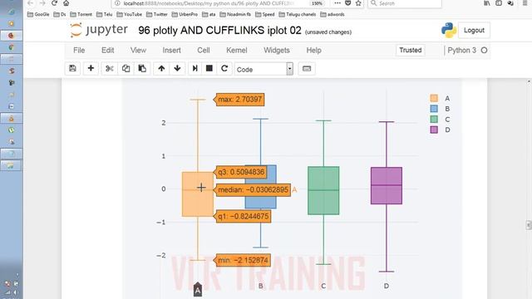Restart the kernel with the circular arrow

point(224,68)
